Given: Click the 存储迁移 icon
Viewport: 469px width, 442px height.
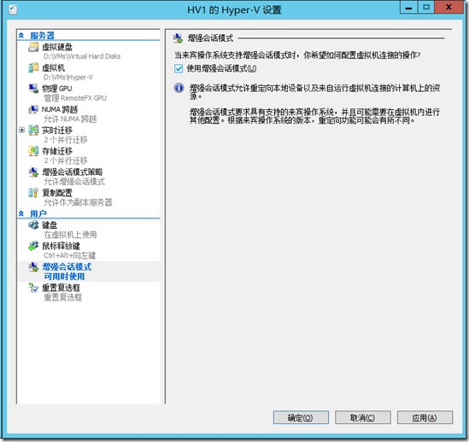Looking at the screenshot, I should 33,151.
